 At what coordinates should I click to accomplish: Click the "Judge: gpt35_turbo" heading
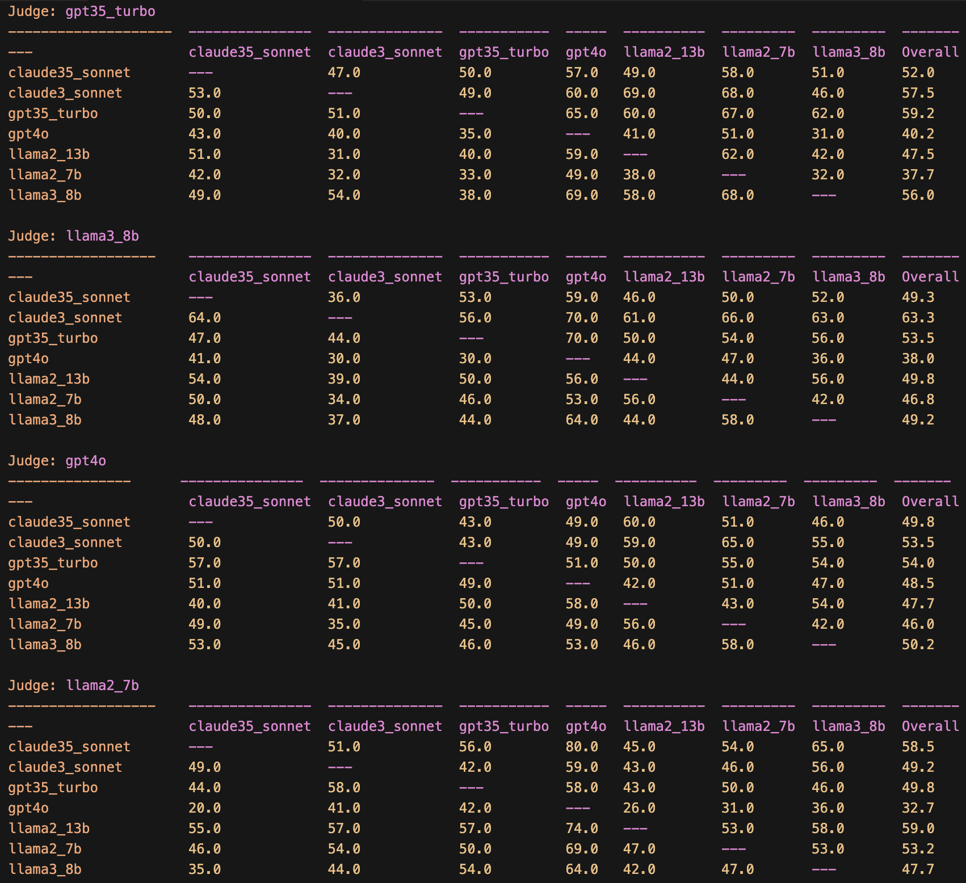click(82, 11)
